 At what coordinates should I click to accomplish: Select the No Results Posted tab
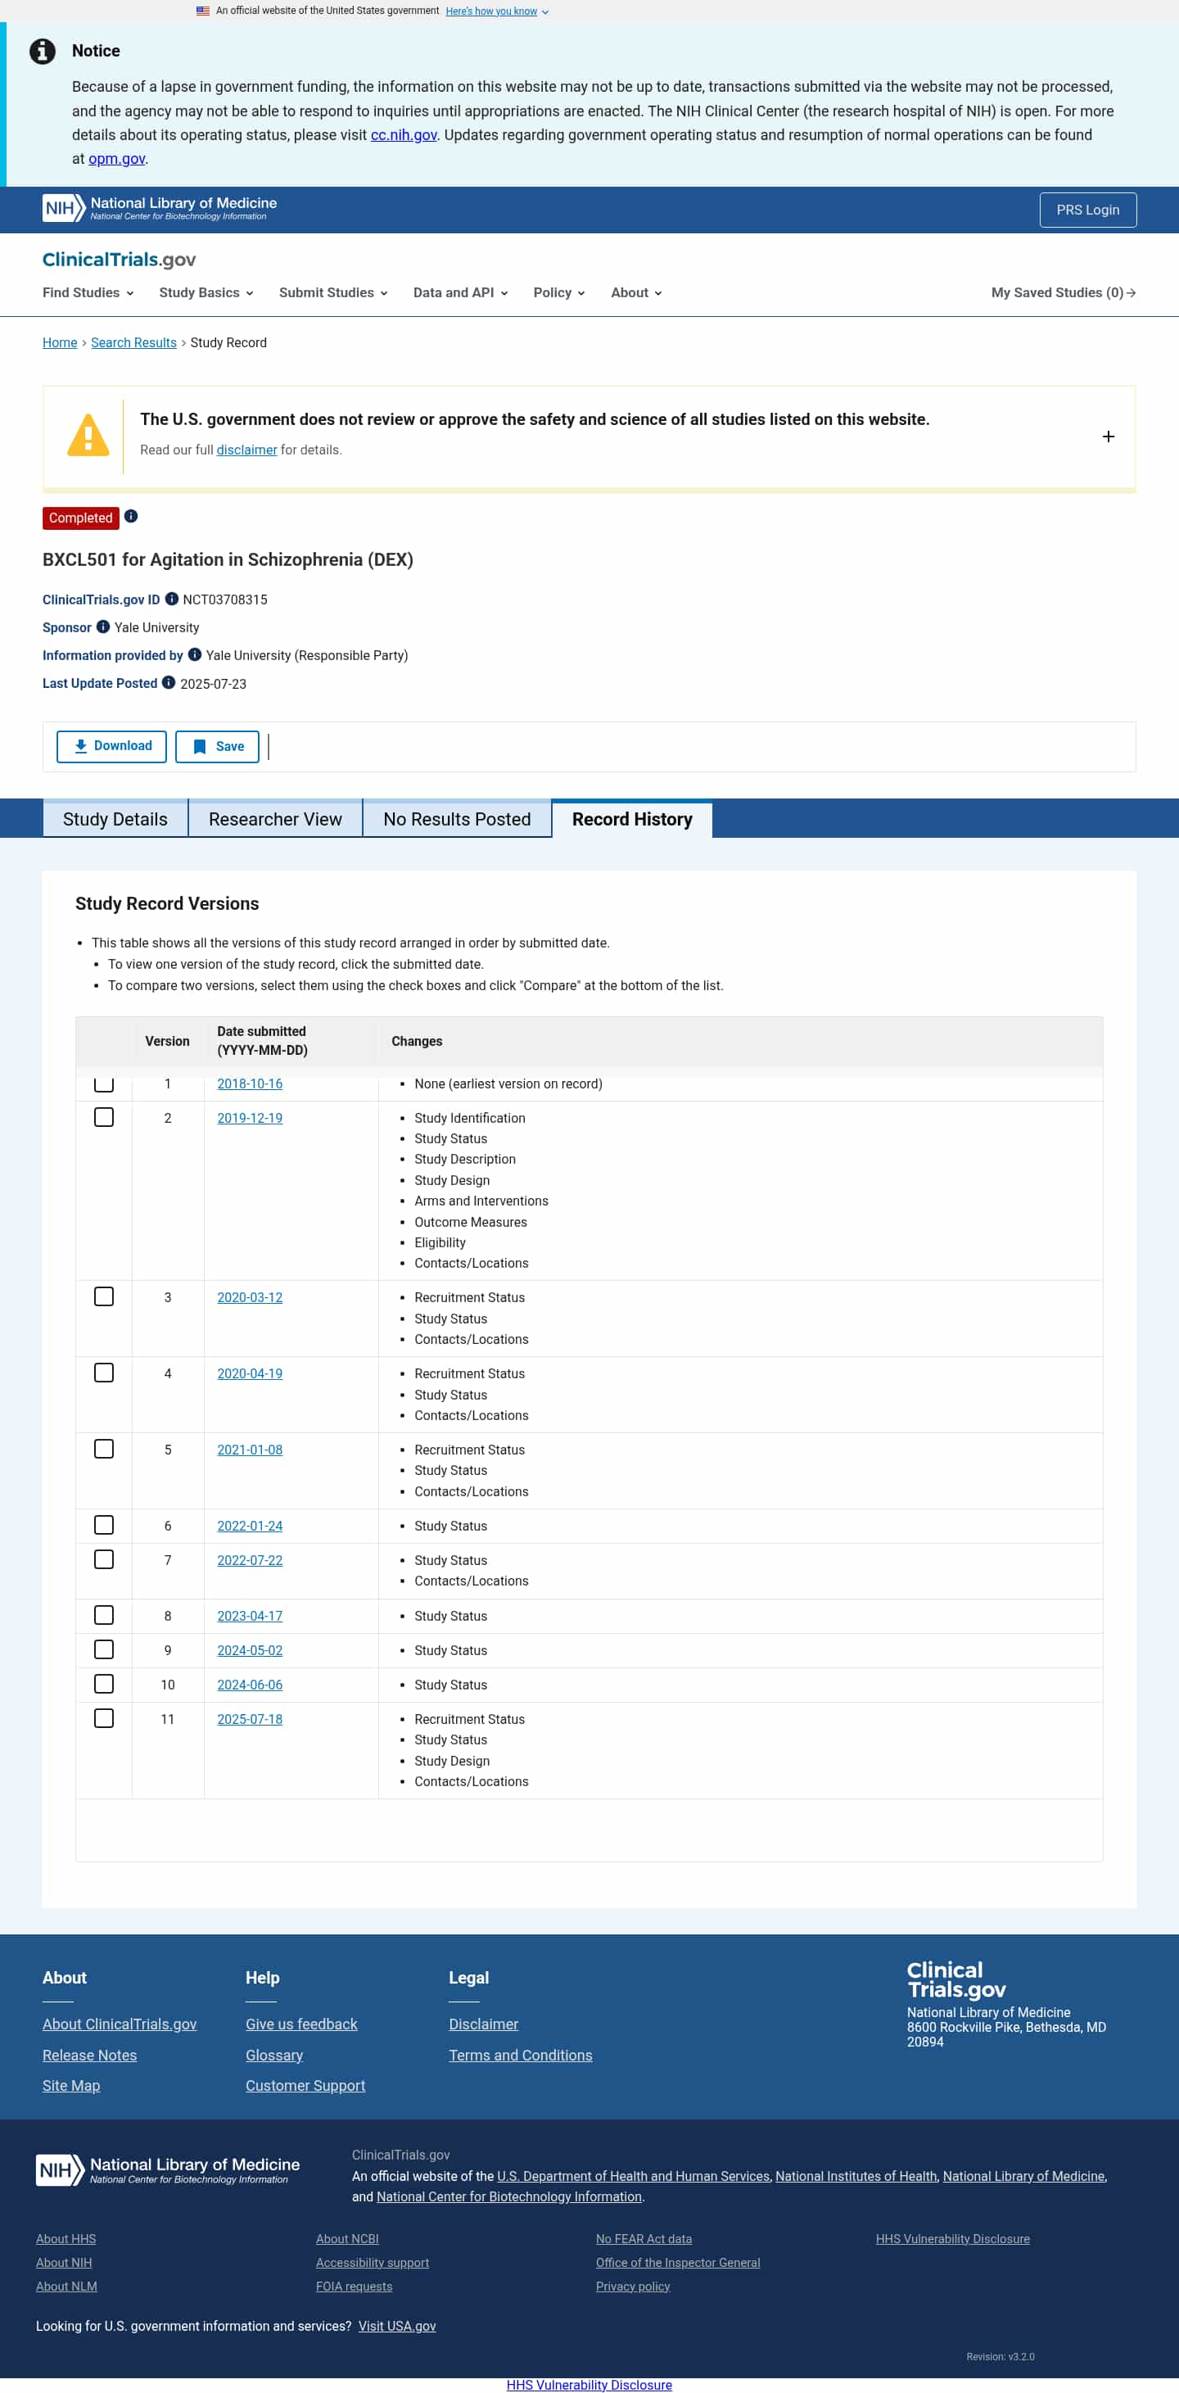tap(457, 819)
